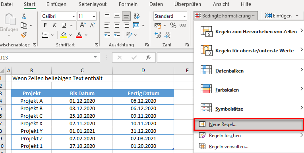Screen dimensions: 304x153
Task: Apply yellow fill color bucket
Action: point(64,35)
